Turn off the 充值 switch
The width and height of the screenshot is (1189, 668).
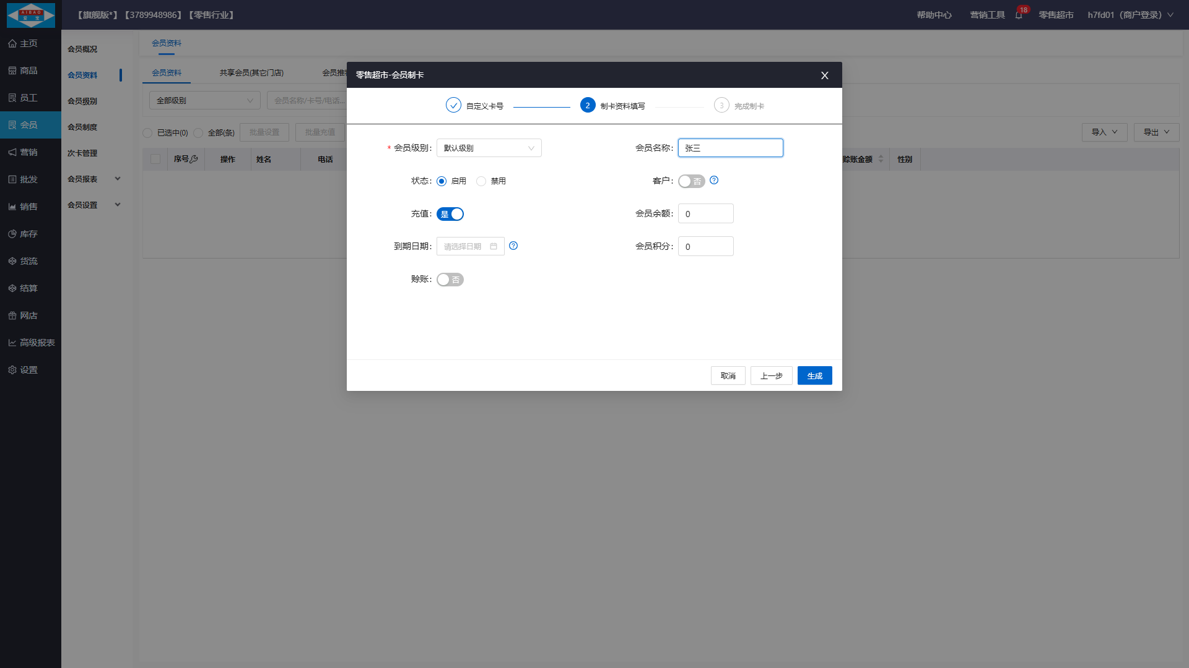pos(450,214)
